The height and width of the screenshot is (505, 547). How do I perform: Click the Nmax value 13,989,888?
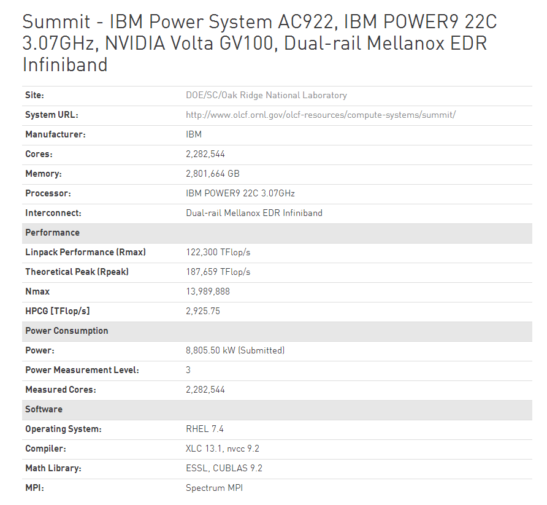point(208,291)
